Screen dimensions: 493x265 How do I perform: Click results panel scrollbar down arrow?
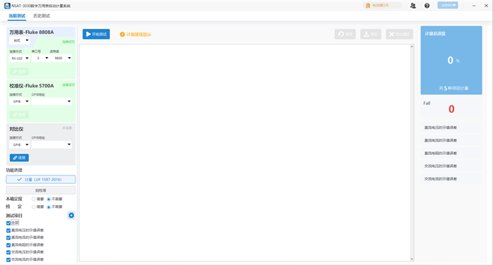click(x=412, y=259)
